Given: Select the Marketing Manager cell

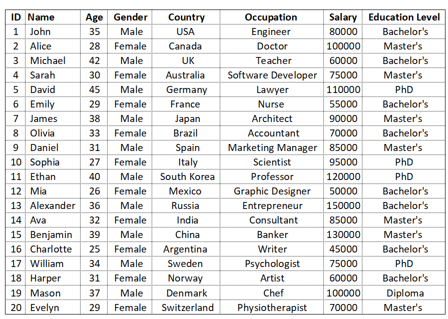Looking at the screenshot, I should (x=272, y=147).
